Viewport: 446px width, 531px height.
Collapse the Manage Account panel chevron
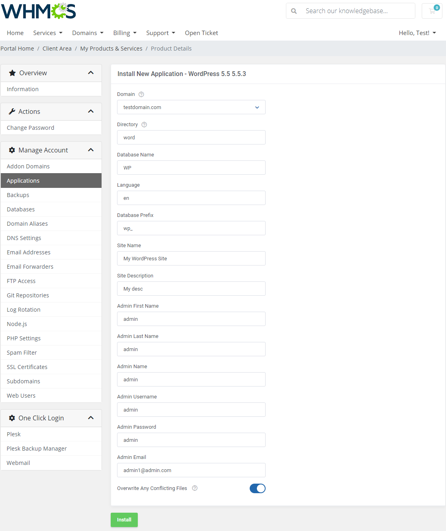point(91,150)
